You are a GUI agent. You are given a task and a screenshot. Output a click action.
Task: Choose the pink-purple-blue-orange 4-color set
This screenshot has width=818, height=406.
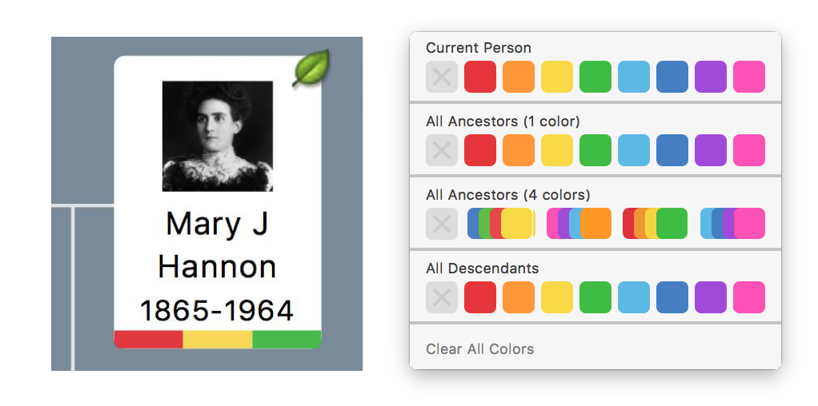click(579, 224)
